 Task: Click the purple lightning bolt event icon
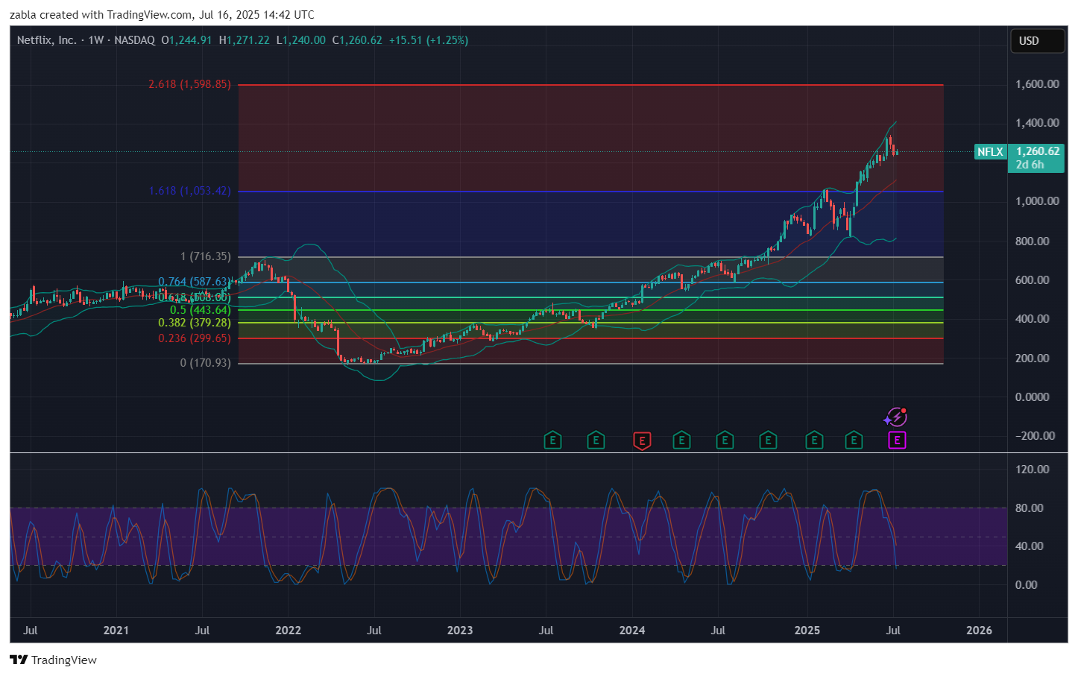895,417
